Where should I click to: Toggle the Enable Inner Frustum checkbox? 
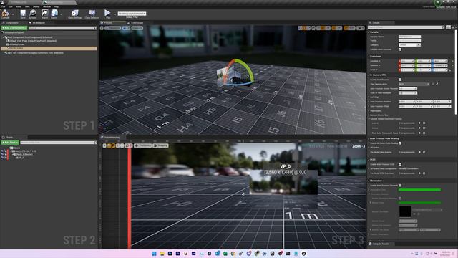(400, 80)
